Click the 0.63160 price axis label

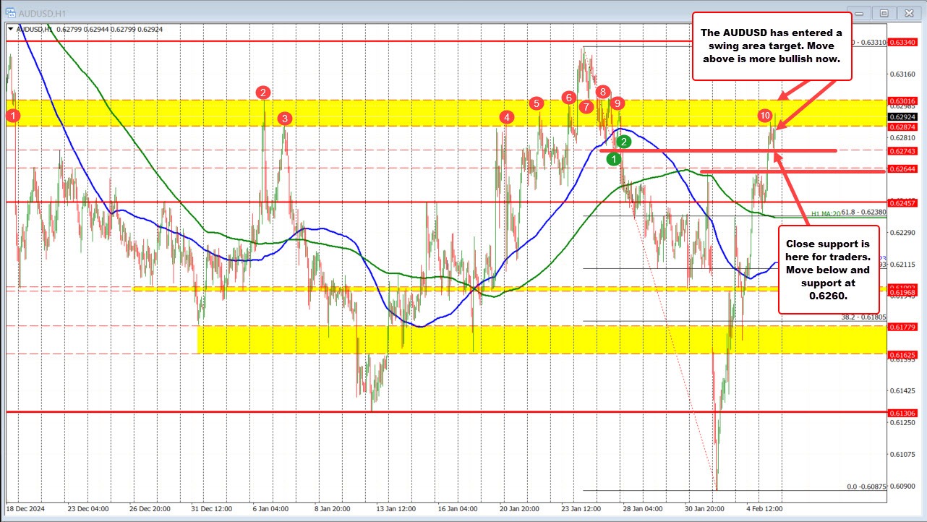pyautogui.click(x=902, y=74)
